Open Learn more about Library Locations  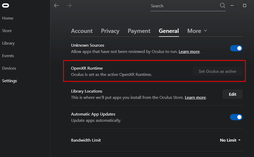(x=195, y=97)
